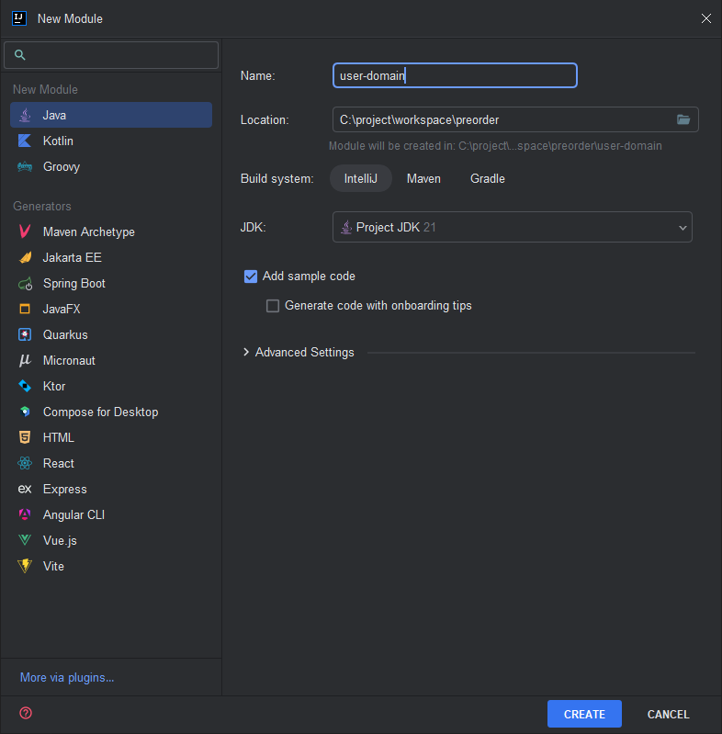Click the Vite lightning icon
Screen dimensions: 722x734
coord(25,566)
